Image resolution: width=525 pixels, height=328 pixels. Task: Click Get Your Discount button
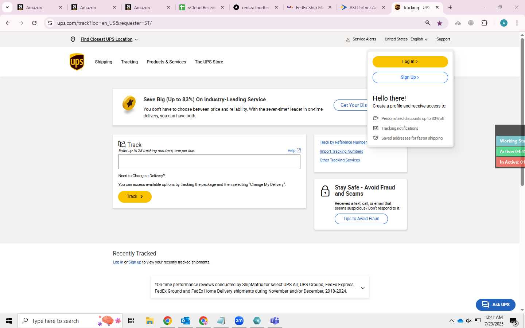[x=351, y=105]
